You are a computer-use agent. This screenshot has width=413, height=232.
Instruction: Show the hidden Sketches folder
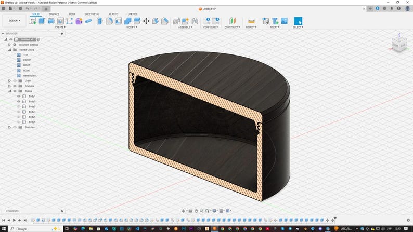tap(15, 127)
